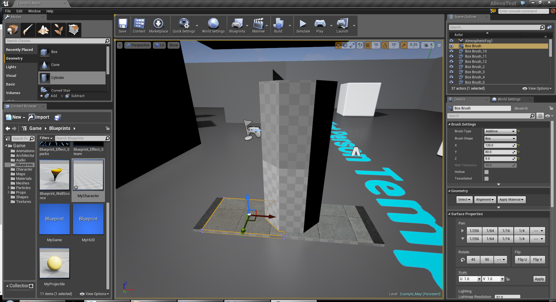Click the Flip U button

pyautogui.click(x=522, y=260)
